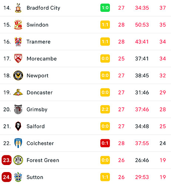Open Bradford City's green 1:0 live score
This screenshot has width=171, height=185.
[105, 8]
